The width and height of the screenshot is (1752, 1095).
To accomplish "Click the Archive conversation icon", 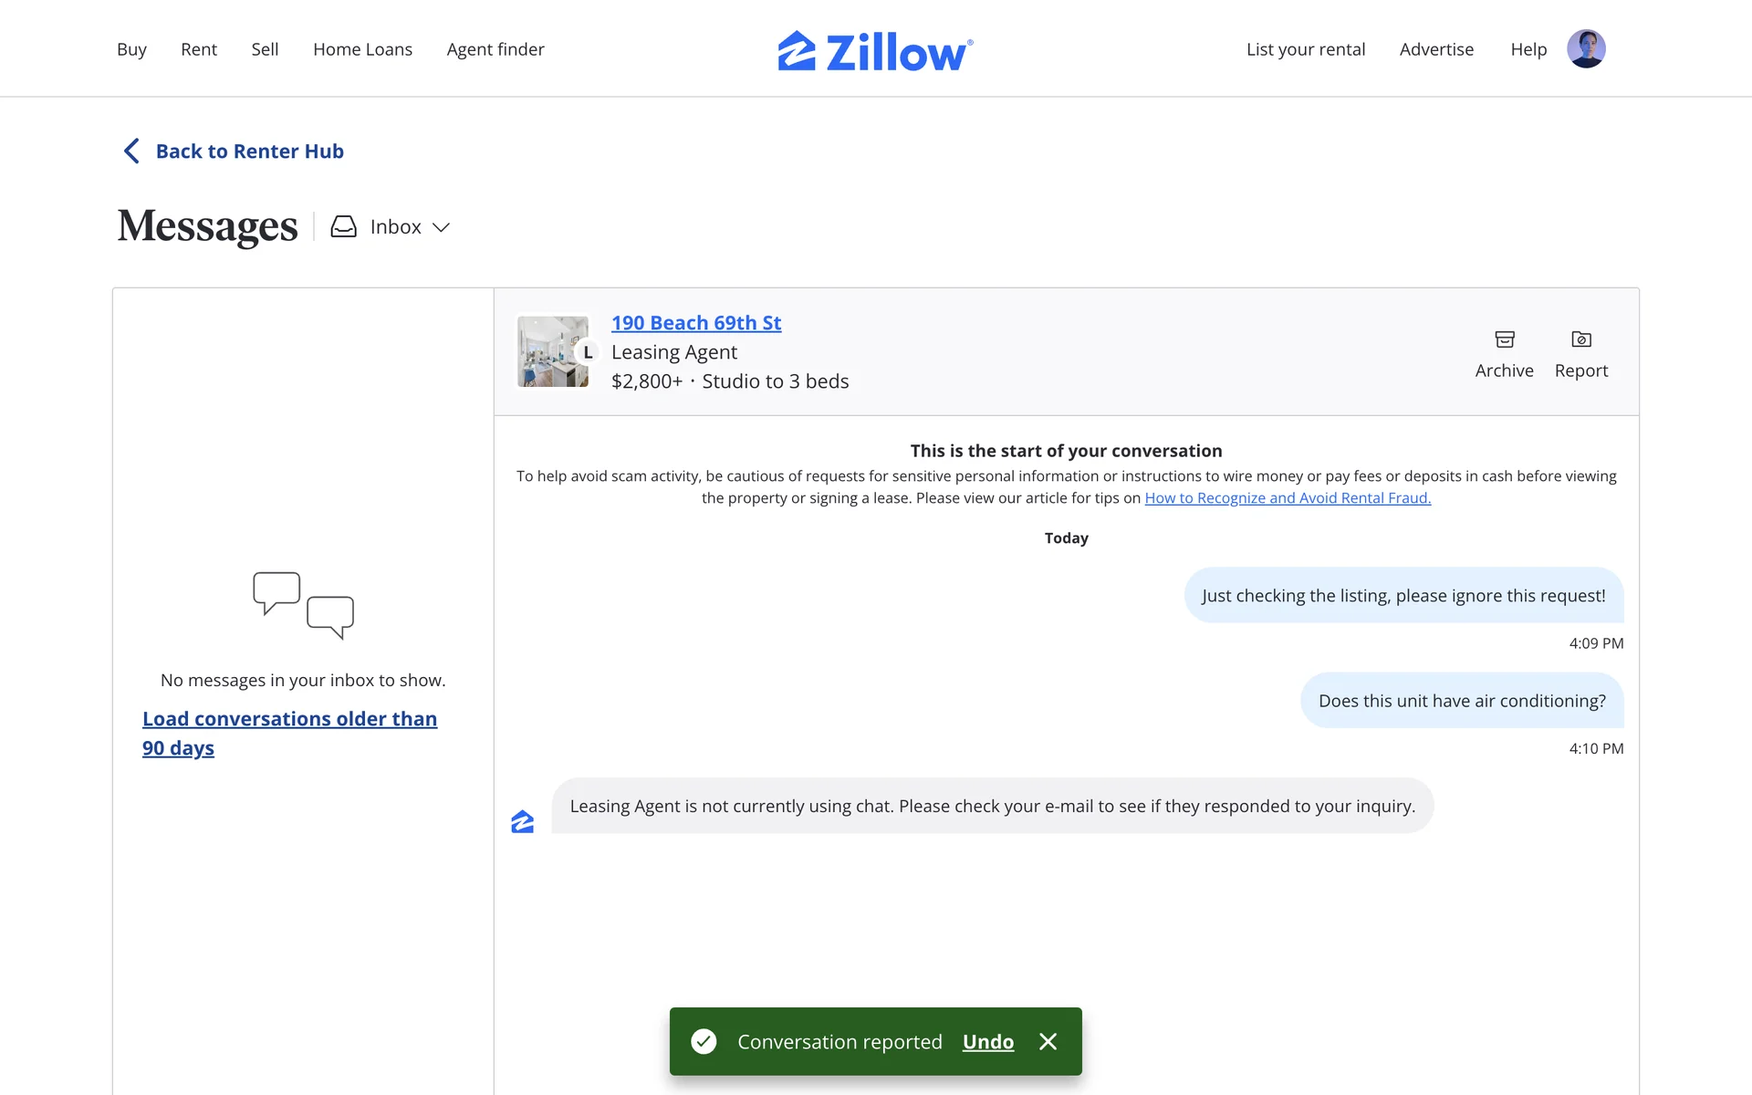I will coord(1504,340).
